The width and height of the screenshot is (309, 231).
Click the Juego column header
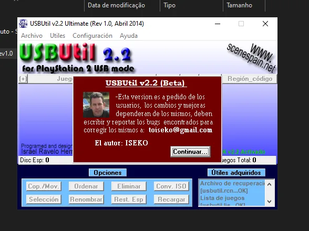[x=50, y=79]
